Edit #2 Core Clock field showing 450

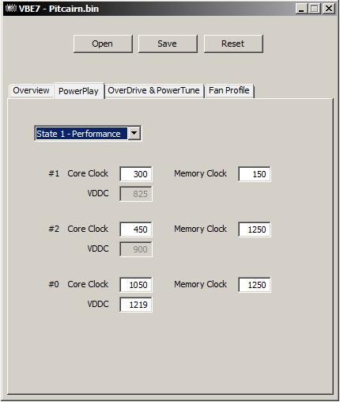[136, 229]
